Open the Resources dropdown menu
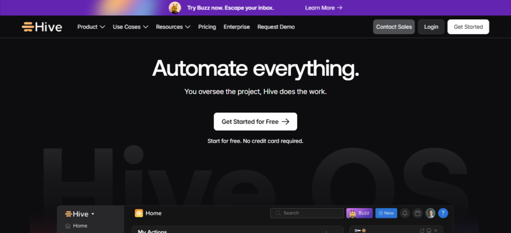The height and width of the screenshot is (233, 511). coord(173,27)
